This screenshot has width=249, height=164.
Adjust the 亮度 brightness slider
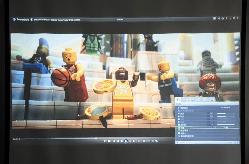click(226, 113)
